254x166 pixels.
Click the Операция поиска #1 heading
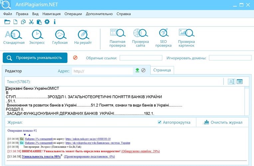(22, 130)
